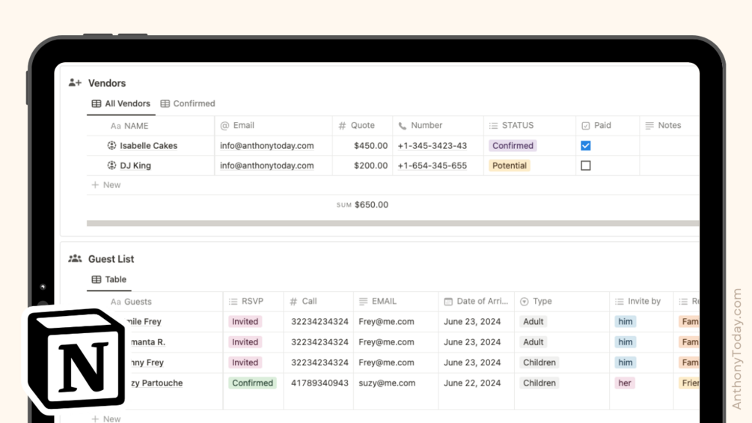The image size is (752, 423).
Task: Click Isabelle Cakes email info@anthonytoday.com
Action: coord(266,146)
